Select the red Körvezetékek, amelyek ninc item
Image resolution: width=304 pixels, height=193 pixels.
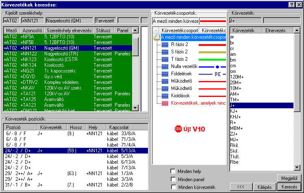tap(198, 103)
